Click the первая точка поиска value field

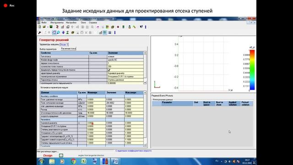click(125, 63)
